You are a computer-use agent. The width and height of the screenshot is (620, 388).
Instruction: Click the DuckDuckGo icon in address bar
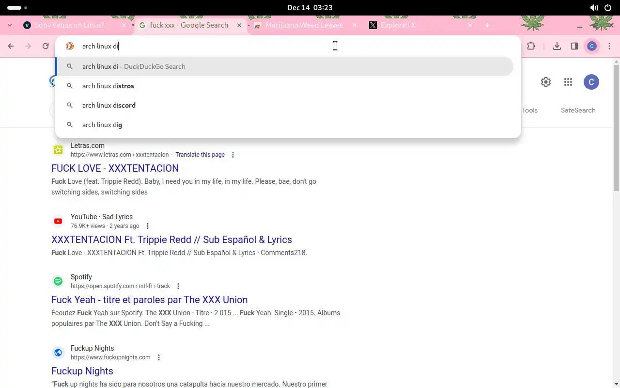[x=70, y=46]
